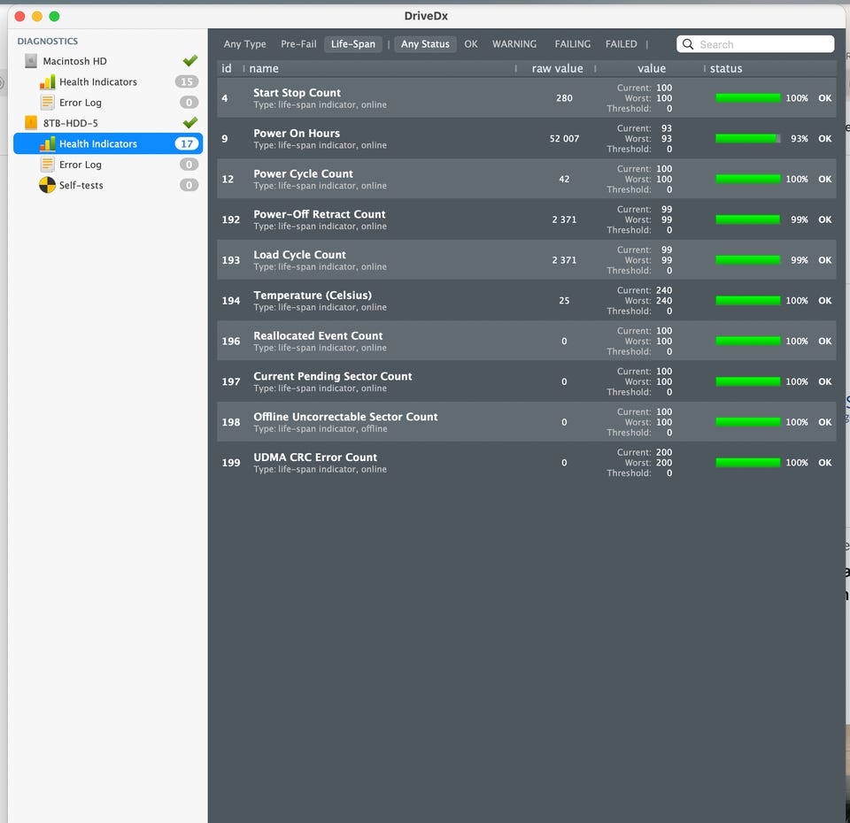
Task: Select the Start Stop Count row
Action: pos(526,98)
